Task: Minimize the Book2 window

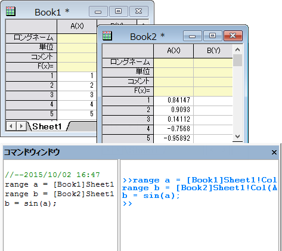Action: [x=192, y=36]
